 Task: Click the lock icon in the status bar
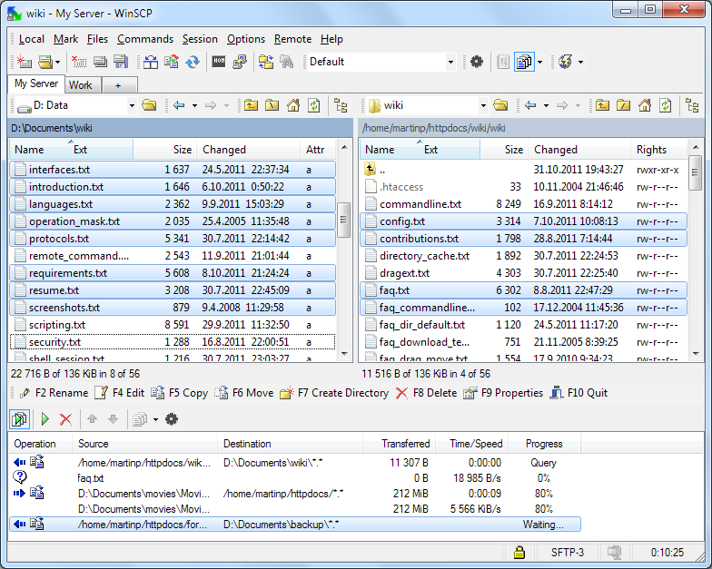[519, 552]
